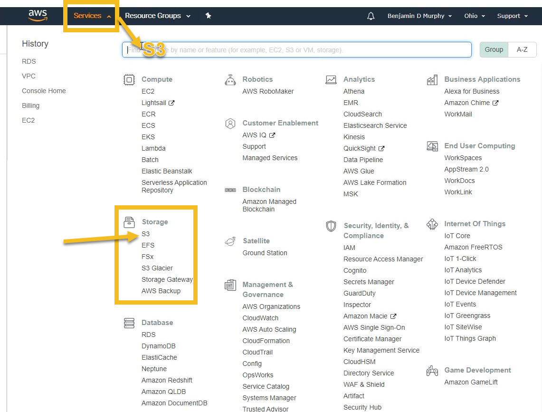This screenshot has height=412, width=542.
Task: Switch service list to Group view
Action: (x=494, y=49)
